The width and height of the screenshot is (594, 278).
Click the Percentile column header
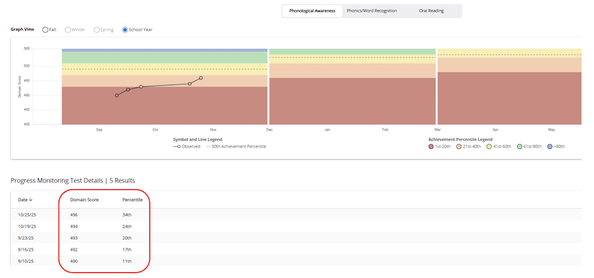[132, 200]
